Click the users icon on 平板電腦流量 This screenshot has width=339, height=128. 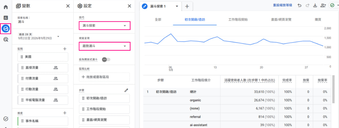pyautogui.click(x=56, y=100)
